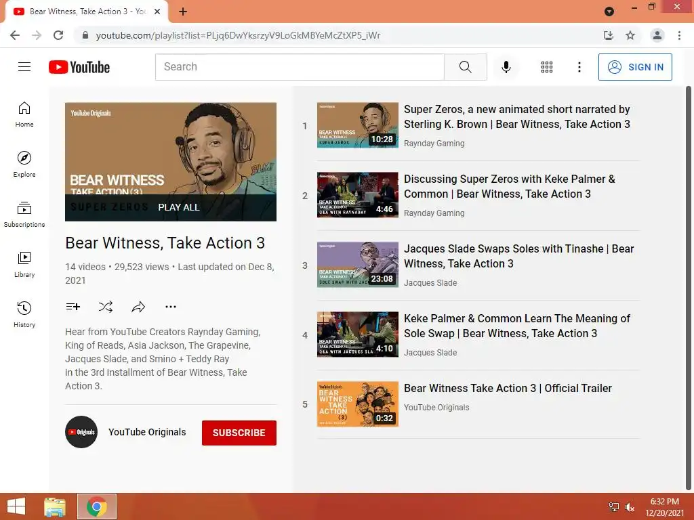
Task: Open the YouTube apps grid
Action: pos(547,67)
